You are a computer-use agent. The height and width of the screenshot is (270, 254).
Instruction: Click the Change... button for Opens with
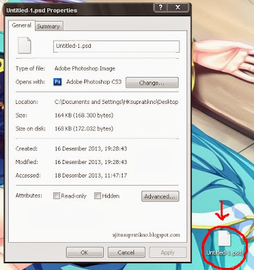tap(152, 82)
